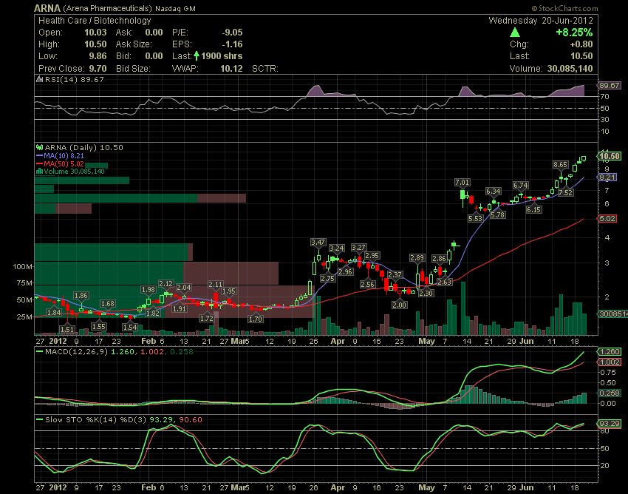Click the (Arena Pharmaceuticals) company name
This screenshot has width=628, height=494.
(108, 8)
